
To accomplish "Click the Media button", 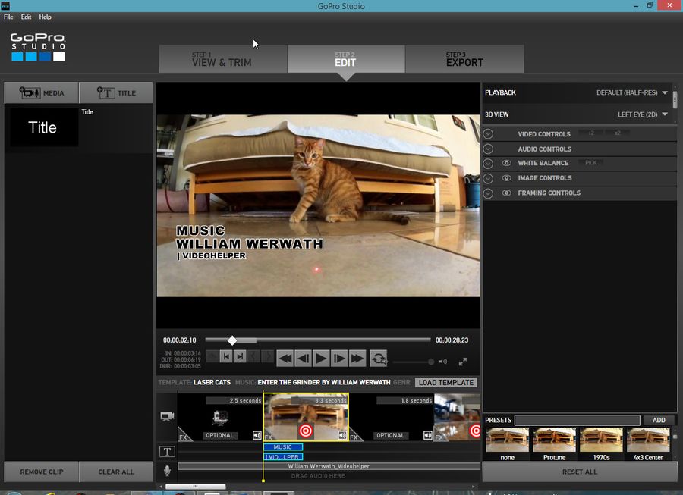I will point(42,92).
